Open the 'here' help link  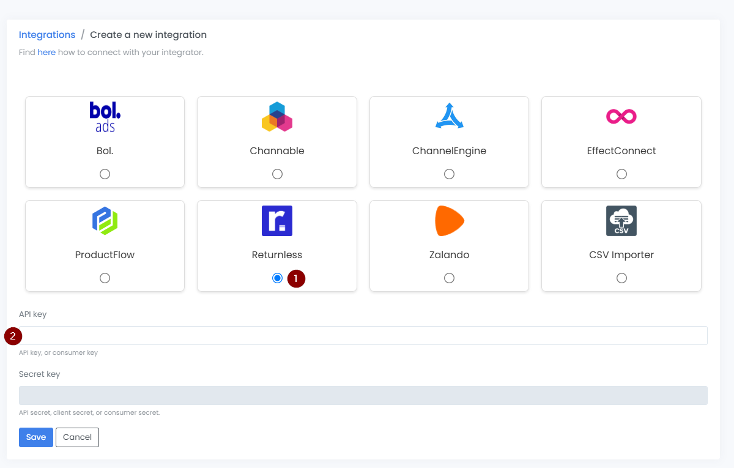tap(46, 53)
